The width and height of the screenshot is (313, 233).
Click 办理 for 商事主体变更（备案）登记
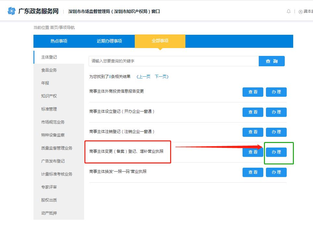[x=276, y=152]
